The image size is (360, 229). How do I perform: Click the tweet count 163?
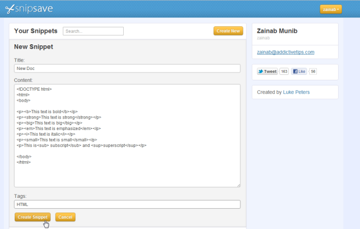(x=284, y=72)
